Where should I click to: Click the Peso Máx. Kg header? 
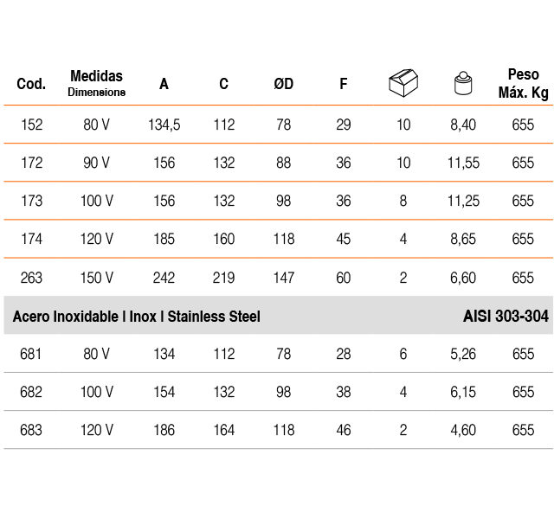[x=523, y=84]
